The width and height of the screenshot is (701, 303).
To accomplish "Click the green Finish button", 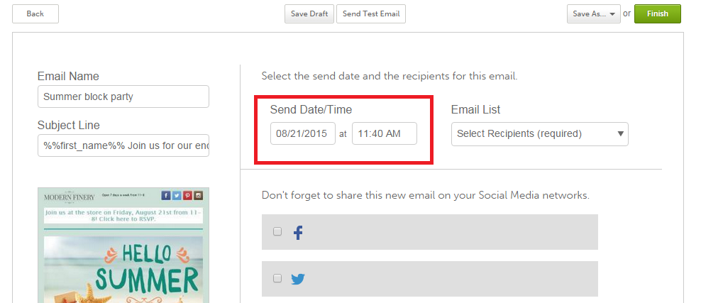I will click(657, 13).
